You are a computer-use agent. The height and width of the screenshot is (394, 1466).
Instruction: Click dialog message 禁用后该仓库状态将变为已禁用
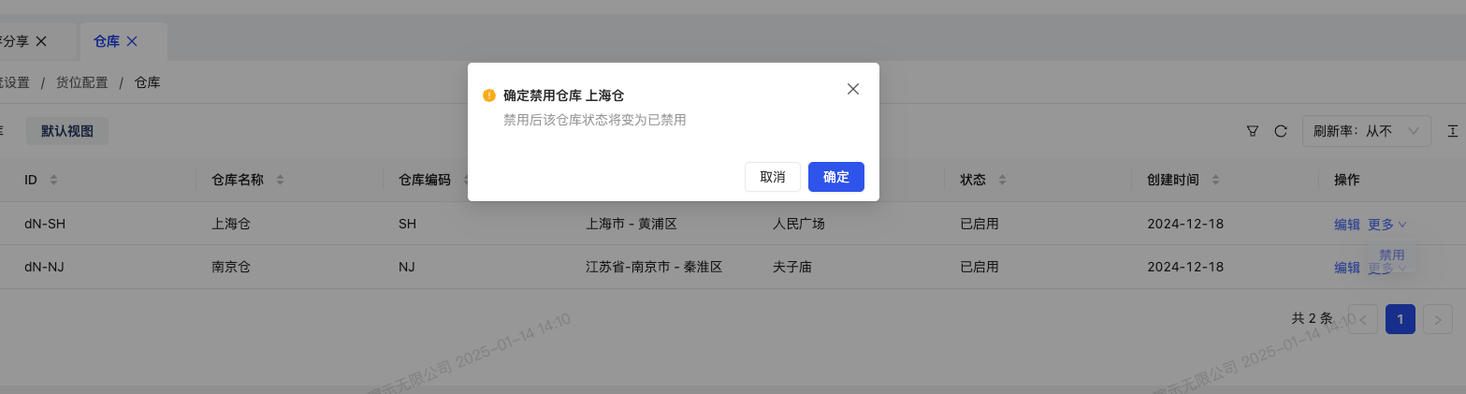(595, 120)
